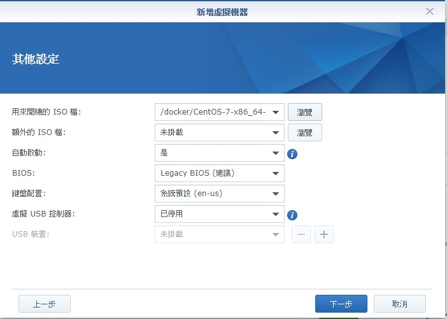This screenshot has width=447, height=319.
Task: Open the 自動啟動 dropdown showing 是
Action: 220,153
